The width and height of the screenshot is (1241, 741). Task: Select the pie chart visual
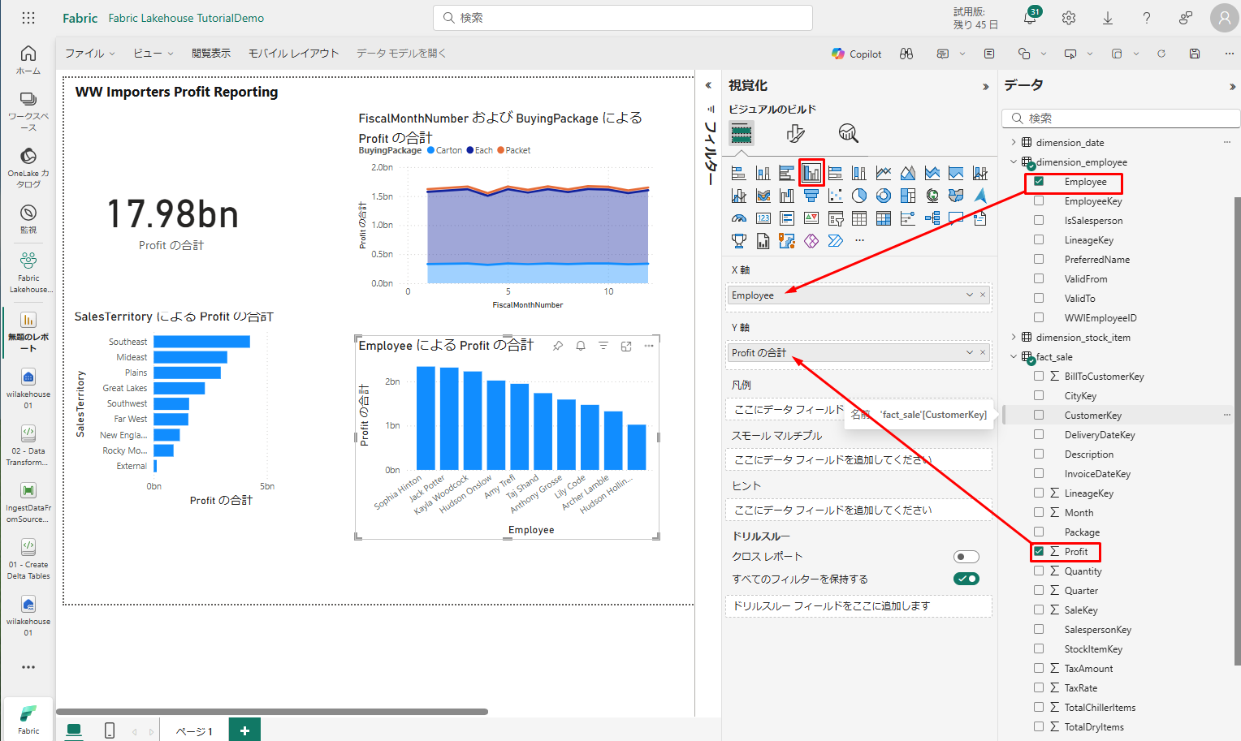pyautogui.click(x=859, y=196)
